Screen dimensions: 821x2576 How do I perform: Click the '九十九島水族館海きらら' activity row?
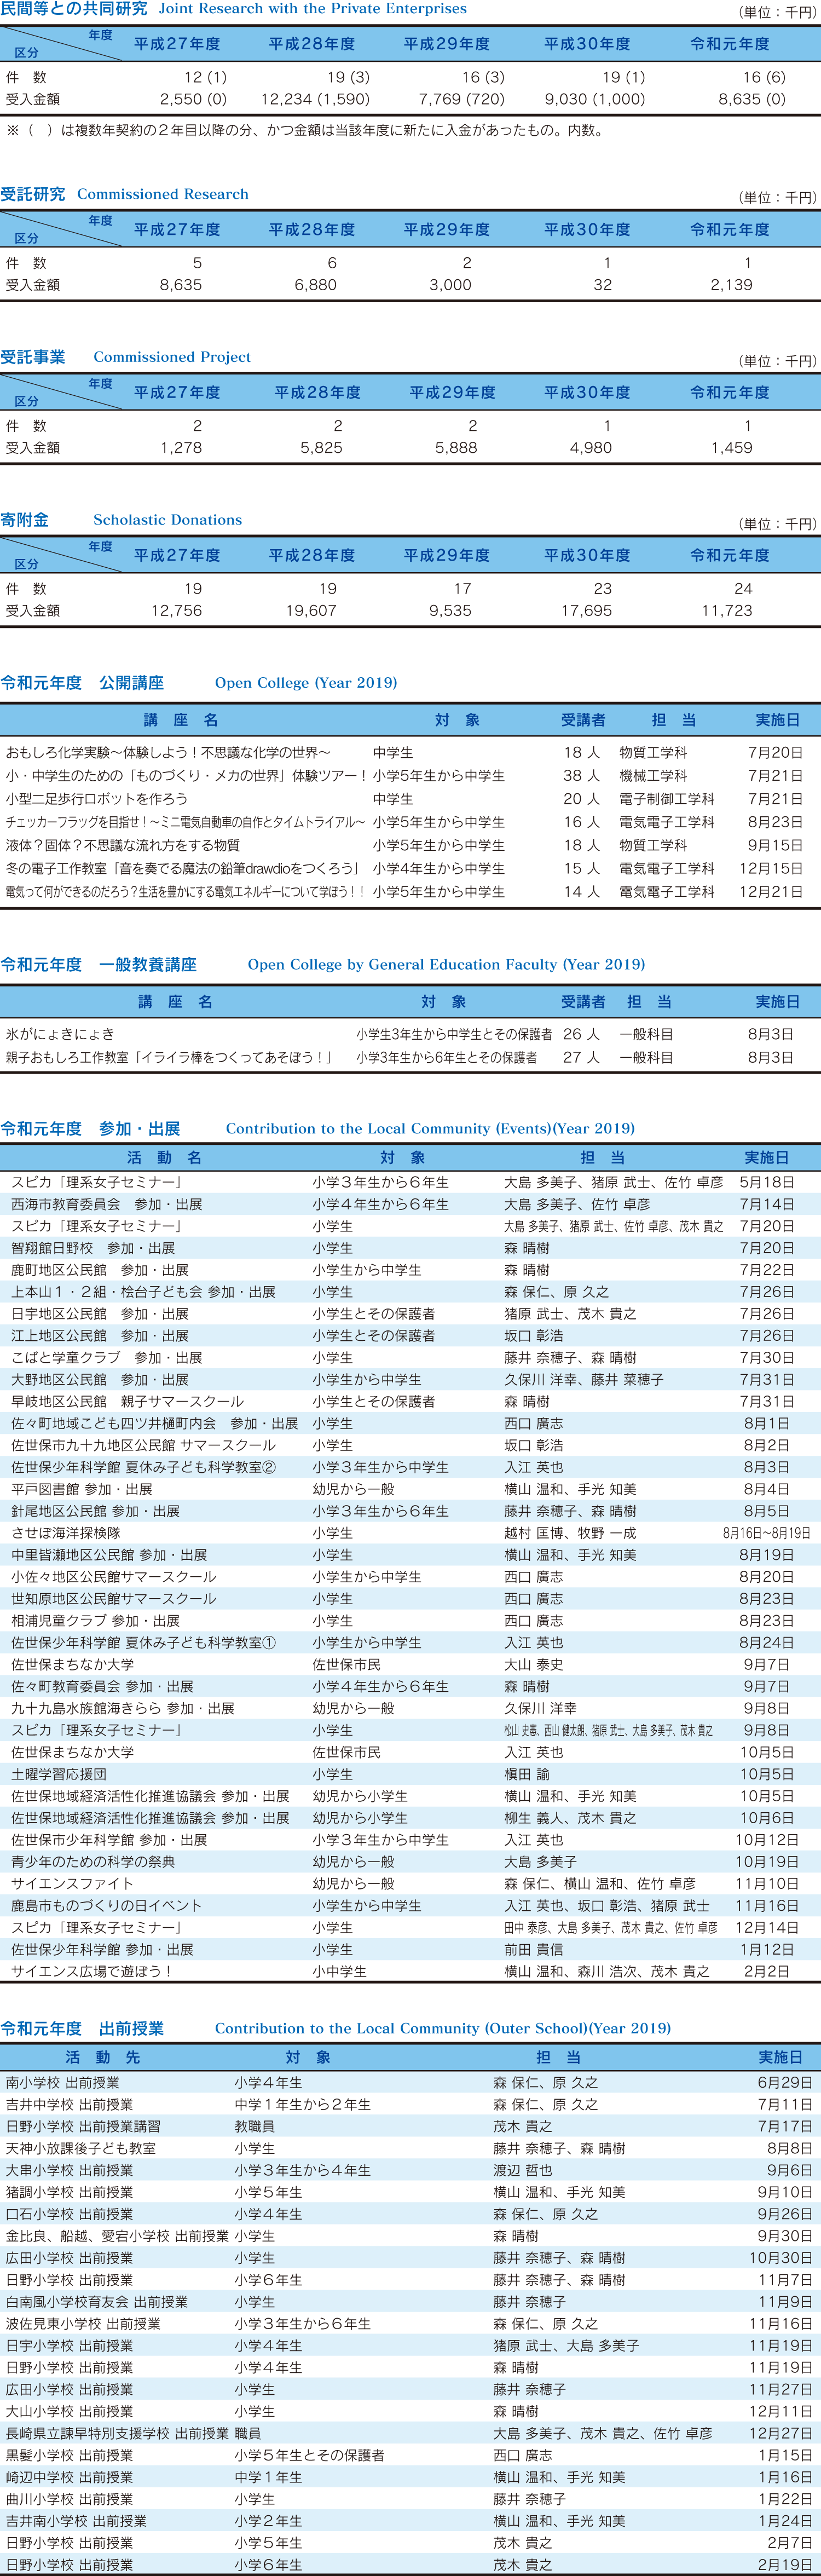point(410,1709)
